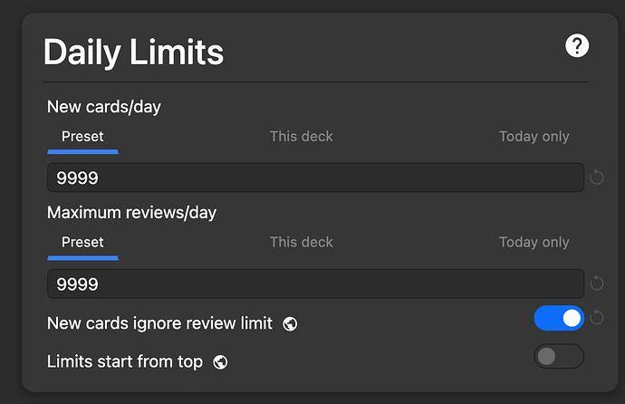The width and height of the screenshot is (625, 404).
Task: Disable New cards ignore review limit switch
Action: click(x=559, y=318)
